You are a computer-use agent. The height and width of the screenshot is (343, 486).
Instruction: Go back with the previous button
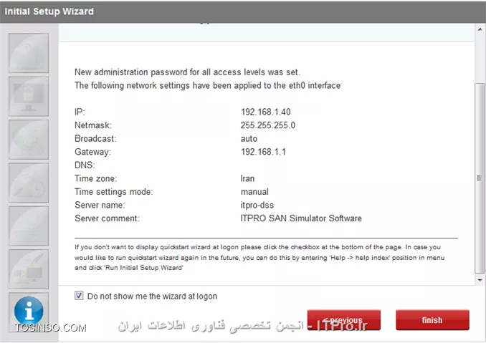tap(344, 320)
